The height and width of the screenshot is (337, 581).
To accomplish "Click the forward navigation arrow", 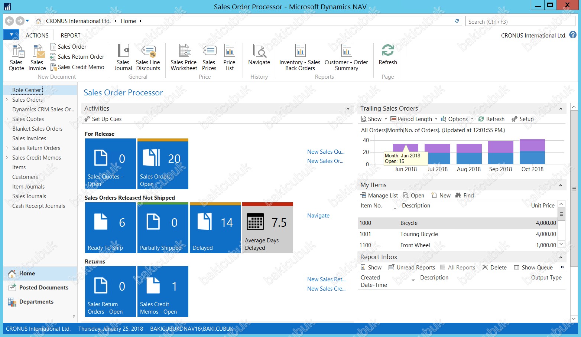I will (20, 21).
